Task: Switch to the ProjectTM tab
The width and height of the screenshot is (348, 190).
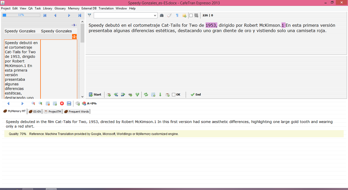Action: 52,112
